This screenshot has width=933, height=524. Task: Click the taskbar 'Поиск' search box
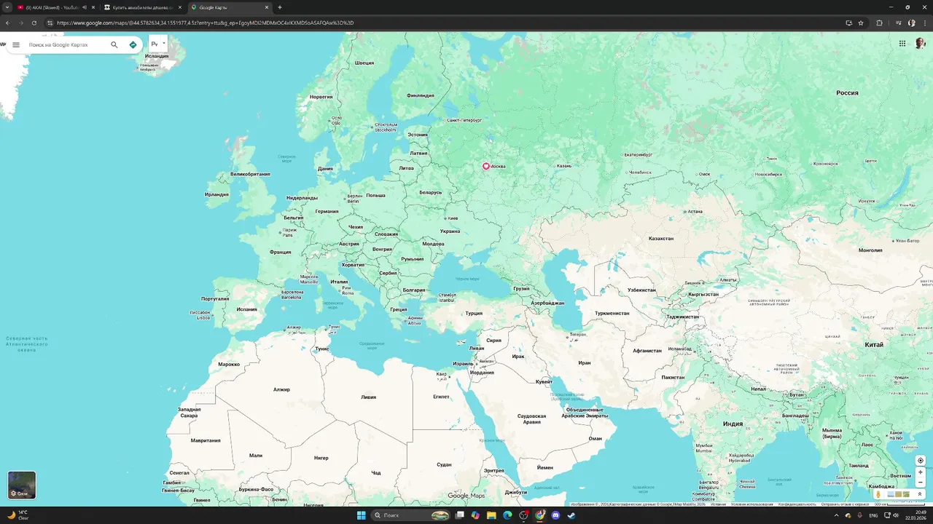pyautogui.click(x=412, y=515)
